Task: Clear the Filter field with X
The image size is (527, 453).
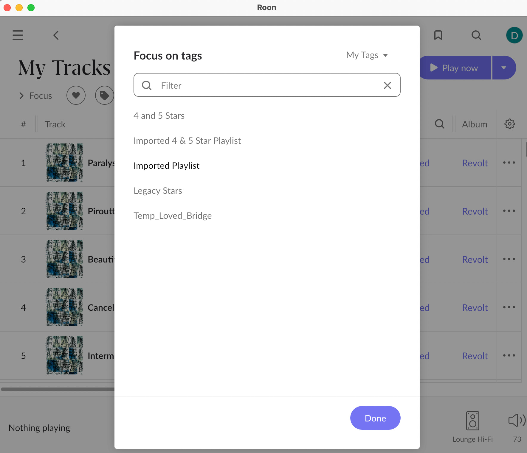Action: click(387, 85)
